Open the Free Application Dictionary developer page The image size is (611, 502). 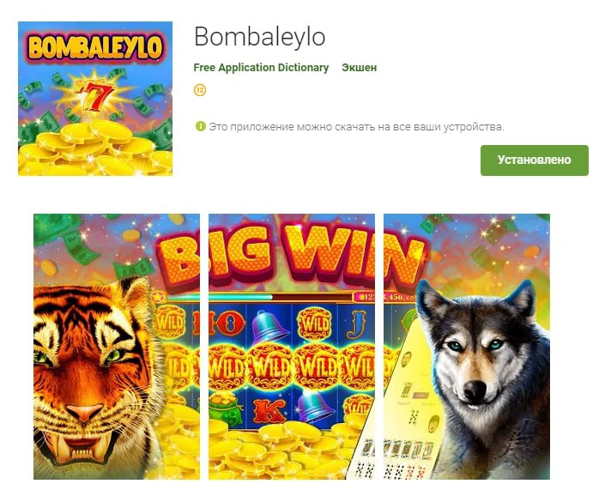[261, 68]
